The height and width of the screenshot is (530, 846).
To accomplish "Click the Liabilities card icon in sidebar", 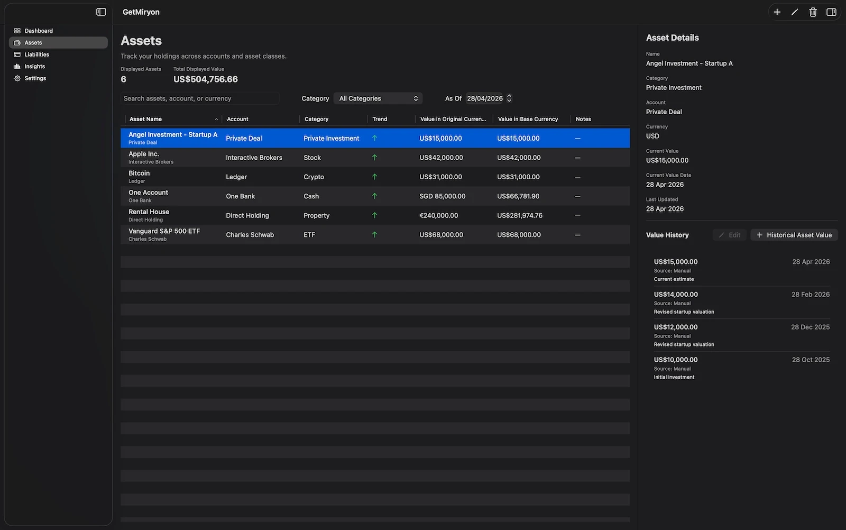I will click(17, 54).
